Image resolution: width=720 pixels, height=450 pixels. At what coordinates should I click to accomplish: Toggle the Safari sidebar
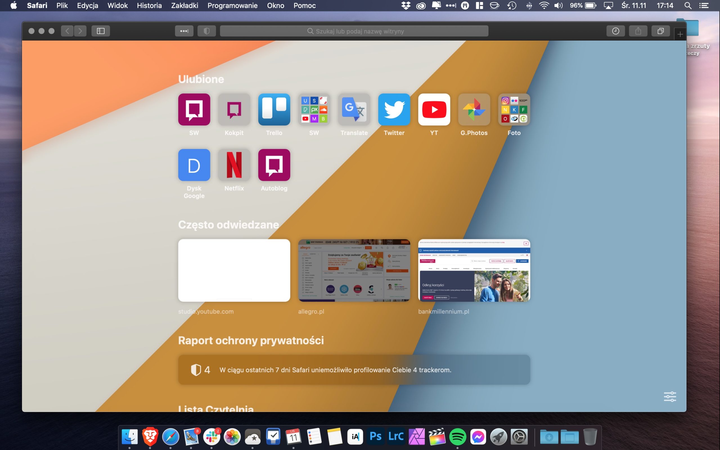101,31
